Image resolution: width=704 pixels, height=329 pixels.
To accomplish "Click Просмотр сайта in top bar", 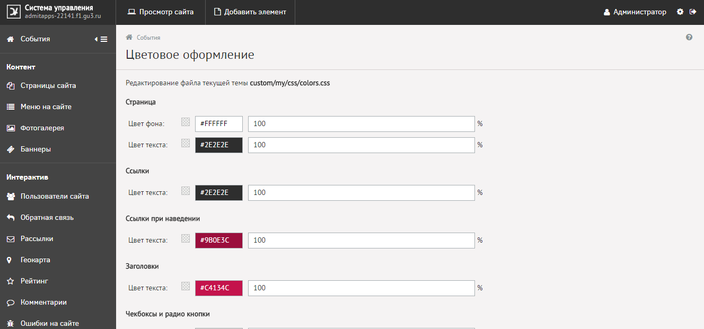I will [161, 12].
